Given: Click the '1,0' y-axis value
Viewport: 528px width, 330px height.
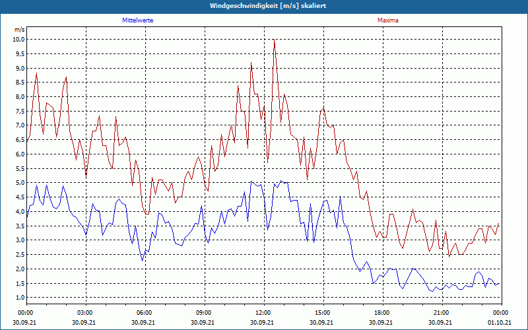Looking at the screenshot, I should 20,298.
